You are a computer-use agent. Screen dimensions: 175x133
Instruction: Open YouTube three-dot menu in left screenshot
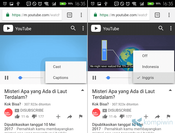(83, 28)
